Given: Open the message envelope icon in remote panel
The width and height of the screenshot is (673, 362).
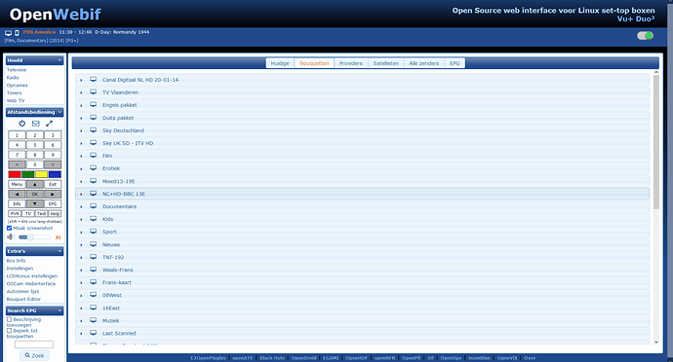Looking at the screenshot, I should pyautogui.click(x=36, y=124).
